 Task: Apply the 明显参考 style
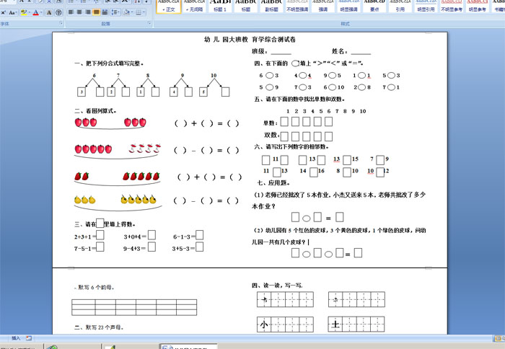pos(478,6)
